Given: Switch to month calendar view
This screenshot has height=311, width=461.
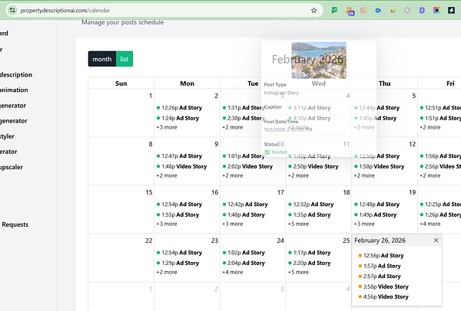Looking at the screenshot, I should pyautogui.click(x=102, y=59).
